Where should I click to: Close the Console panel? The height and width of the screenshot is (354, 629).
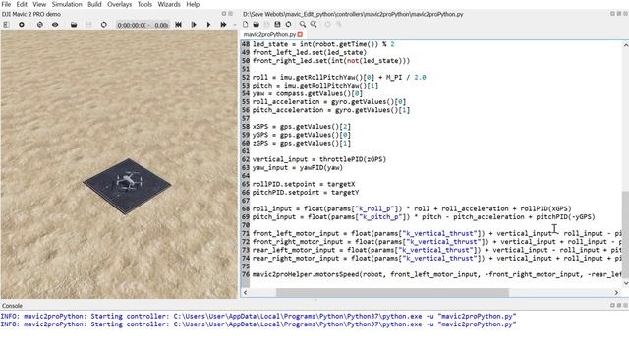click(x=625, y=306)
